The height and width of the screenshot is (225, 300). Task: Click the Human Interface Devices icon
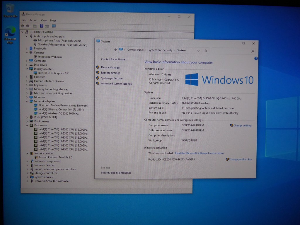point(31,81)
